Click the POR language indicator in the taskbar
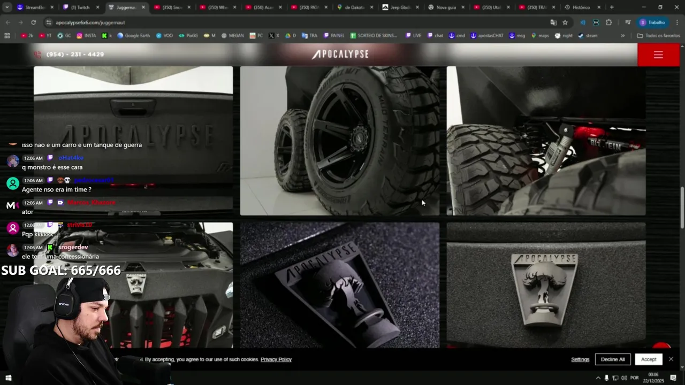Image resolution: width=685 pixels, height=385 pixels. [x=635, y=378]
